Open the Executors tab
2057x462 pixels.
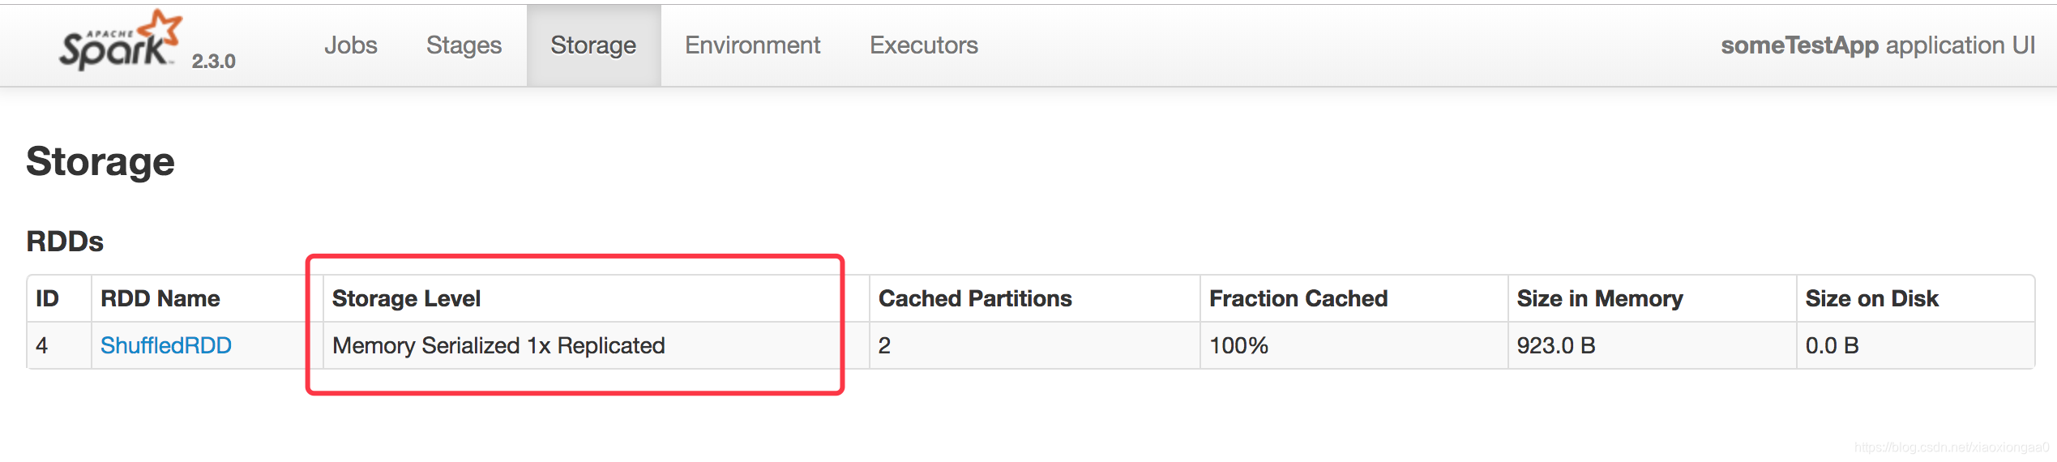923,45
